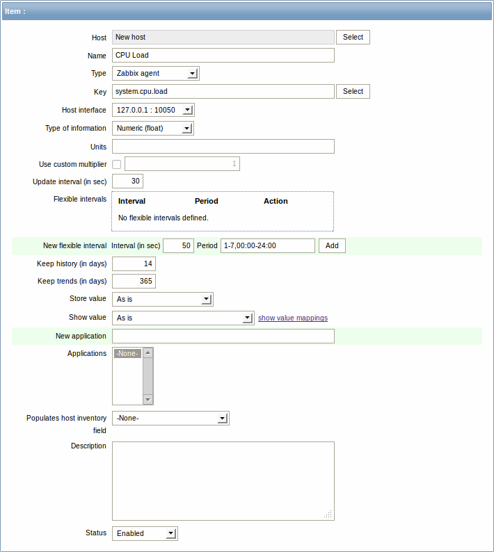
Task: Click inside the Description text area
Action: tap(223, 481)
